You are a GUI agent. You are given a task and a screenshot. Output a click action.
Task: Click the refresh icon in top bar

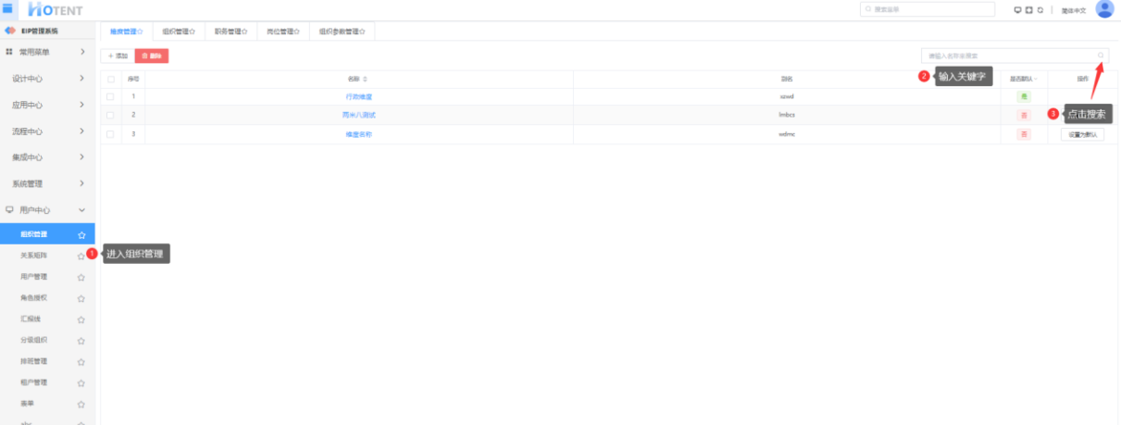(x=1040, y=9)
